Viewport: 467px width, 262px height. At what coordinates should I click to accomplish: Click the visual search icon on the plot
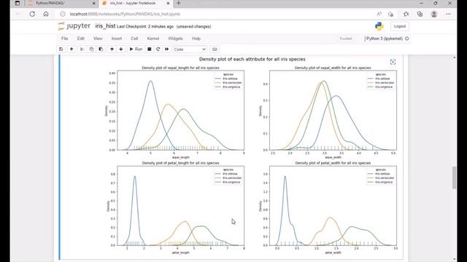(393, 62)
